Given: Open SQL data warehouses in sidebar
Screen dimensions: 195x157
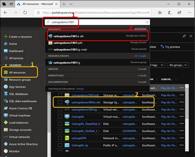Looking at the screenshot, I should pyautogui.click(x=20, y=101).
